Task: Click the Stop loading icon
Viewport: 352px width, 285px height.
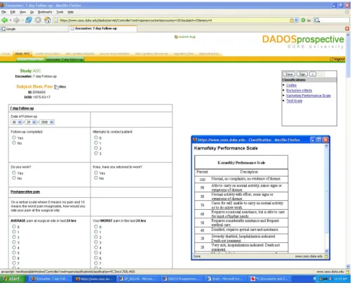Action: tap(38, 20)
